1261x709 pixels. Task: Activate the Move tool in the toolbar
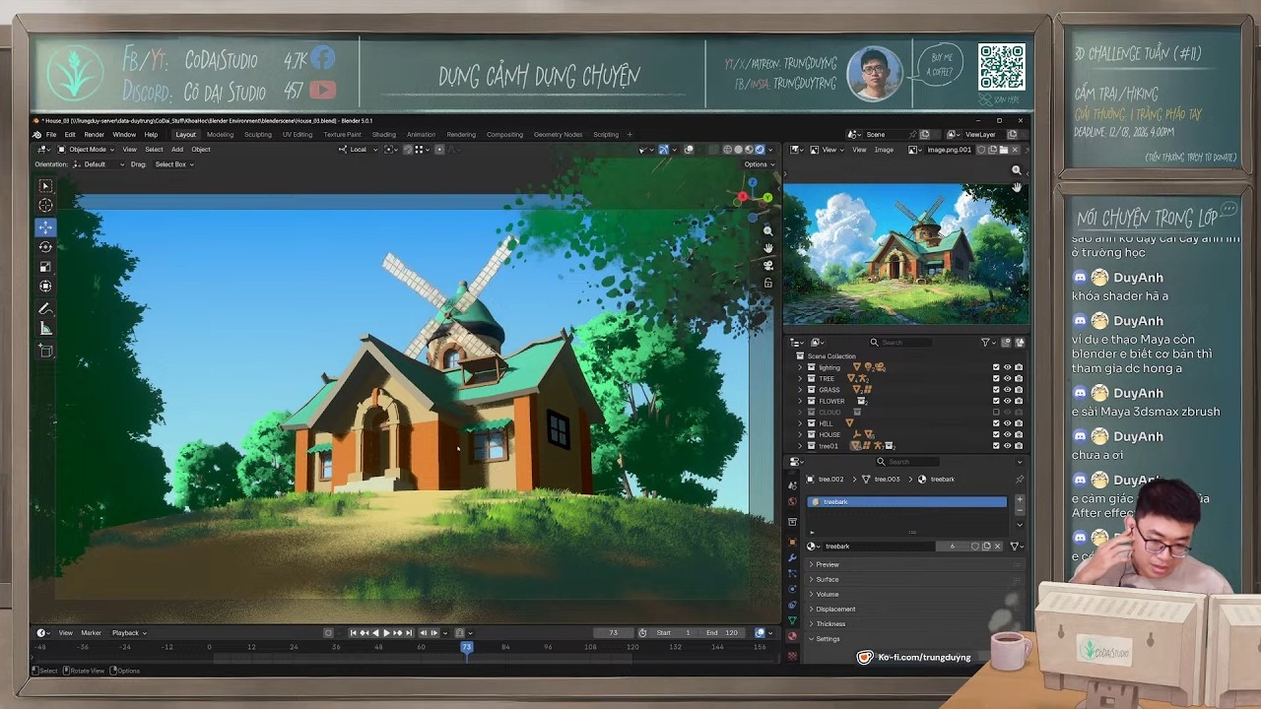pyautogui.click(x=45, y=227)
